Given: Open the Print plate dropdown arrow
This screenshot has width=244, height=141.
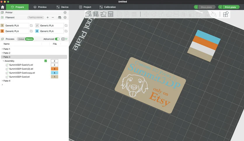Looking at the screenshot, I should [220, 7].
